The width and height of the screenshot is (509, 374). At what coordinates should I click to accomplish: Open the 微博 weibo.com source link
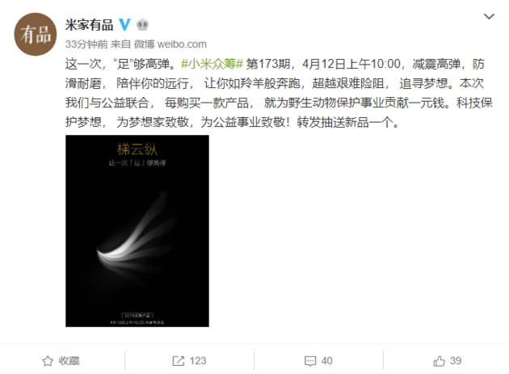[170, 44]
